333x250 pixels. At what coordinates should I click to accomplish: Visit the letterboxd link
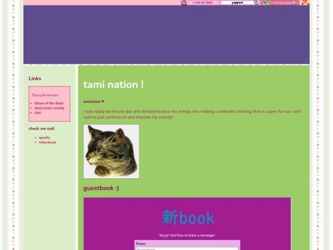point(47,142)
